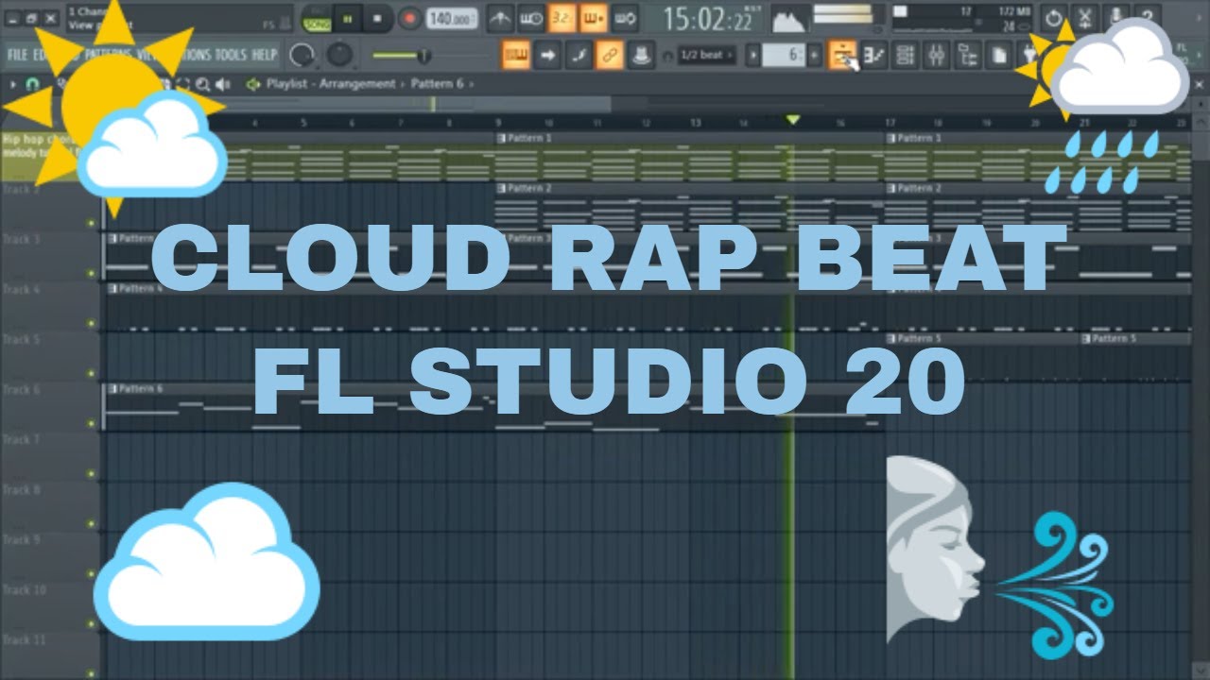Image resolution: width=1210 pixels, height=680 pixels.
Task: Click the green playhead marker on timeline
Action: 793,120
